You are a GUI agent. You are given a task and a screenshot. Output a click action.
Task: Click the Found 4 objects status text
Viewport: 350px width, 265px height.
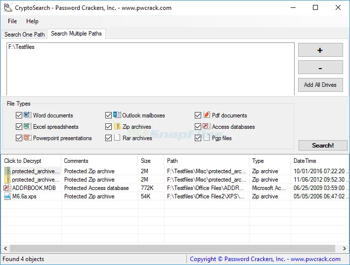pyautogui.click(x=23, y=259)
